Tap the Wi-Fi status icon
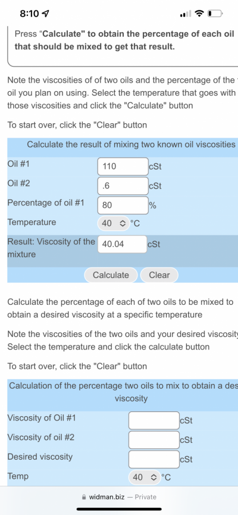Image resolution: width=238 pixels, height=515 pixels. click(198, 14)
